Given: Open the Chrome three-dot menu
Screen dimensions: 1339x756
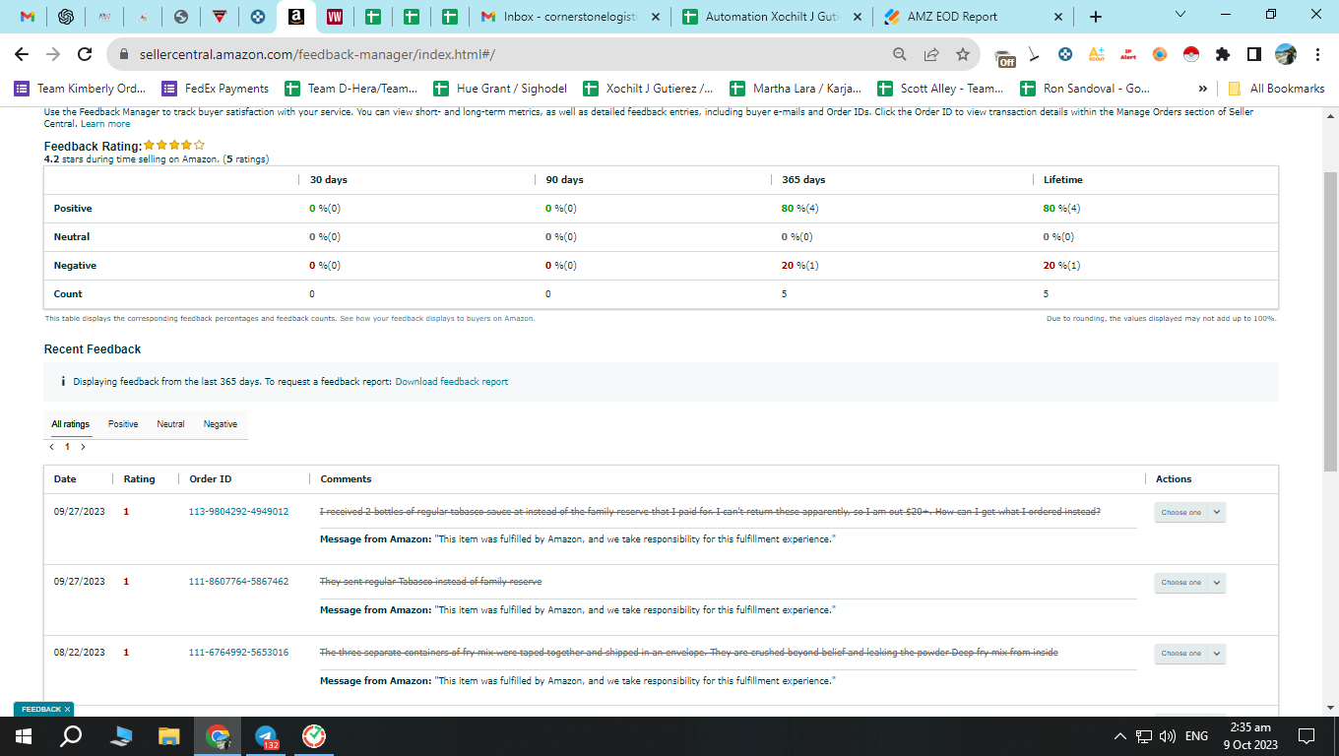Looking at the screenshot, I should coord(1317,54).
